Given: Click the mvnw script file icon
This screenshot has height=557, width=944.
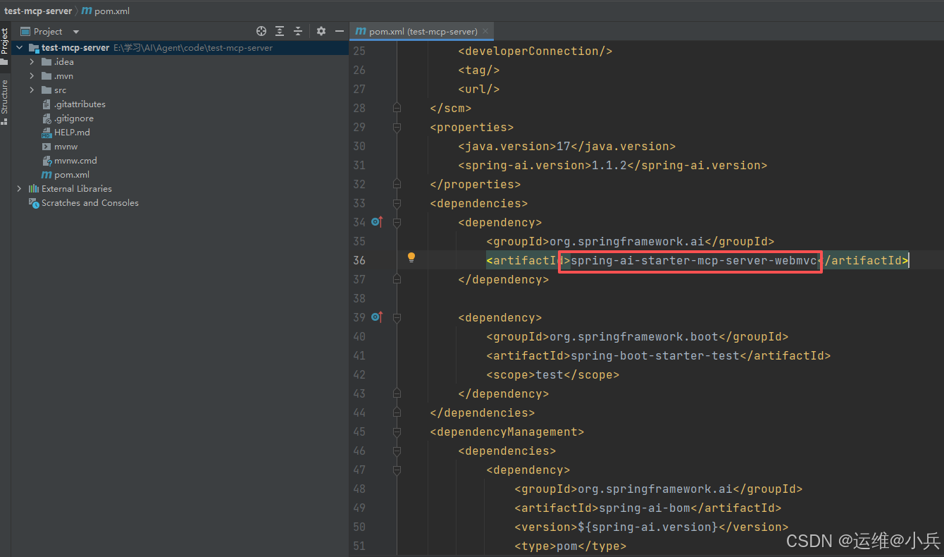Looking at the screenshot, I should [46, 147].
